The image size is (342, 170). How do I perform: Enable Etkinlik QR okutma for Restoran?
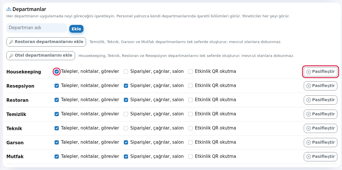tap(191, 100)
